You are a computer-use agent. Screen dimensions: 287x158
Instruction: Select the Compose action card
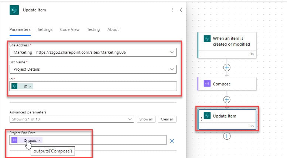[x=227, y=84]
